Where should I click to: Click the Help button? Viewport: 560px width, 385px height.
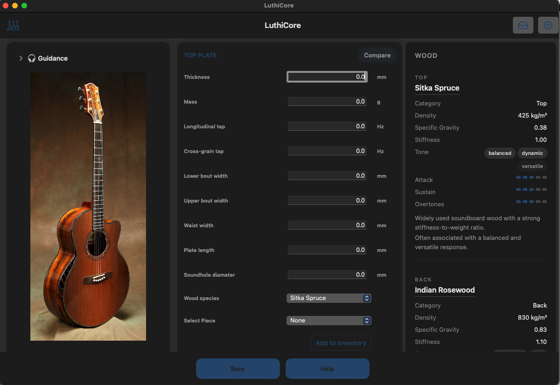tap(327, 369)
